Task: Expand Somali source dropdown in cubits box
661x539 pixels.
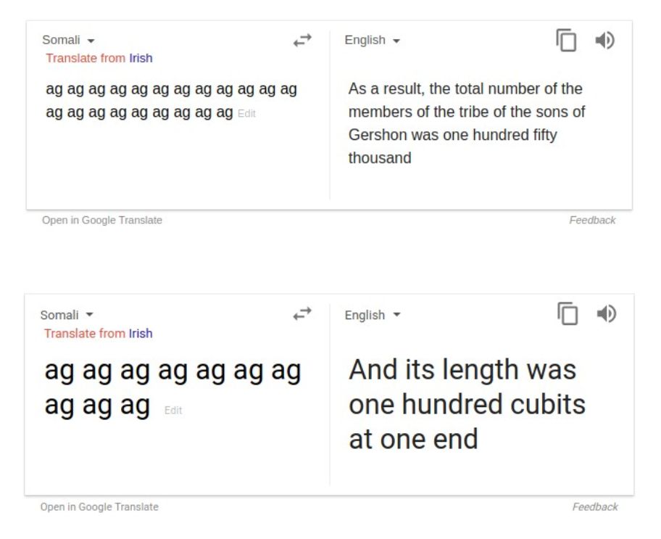Action: (x=67, y=315)
